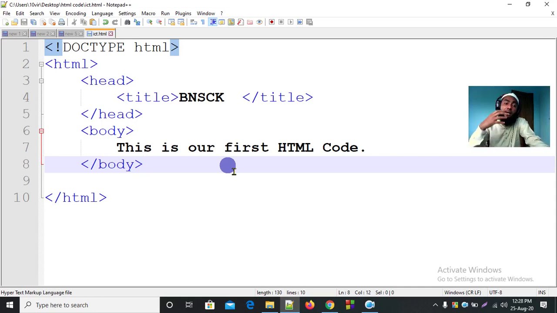Open the Macro menu
The height and width of the screenshot is (313, 557).
(x=148, y=13)
